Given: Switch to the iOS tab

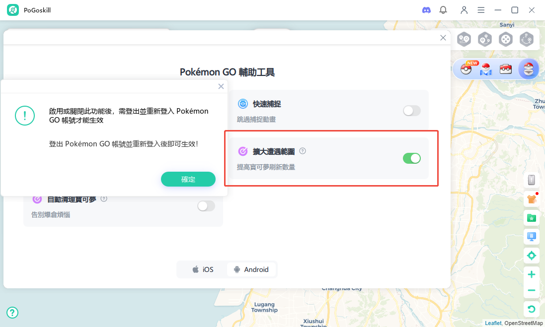Looking at the screenshot, I should pos(203,269).
